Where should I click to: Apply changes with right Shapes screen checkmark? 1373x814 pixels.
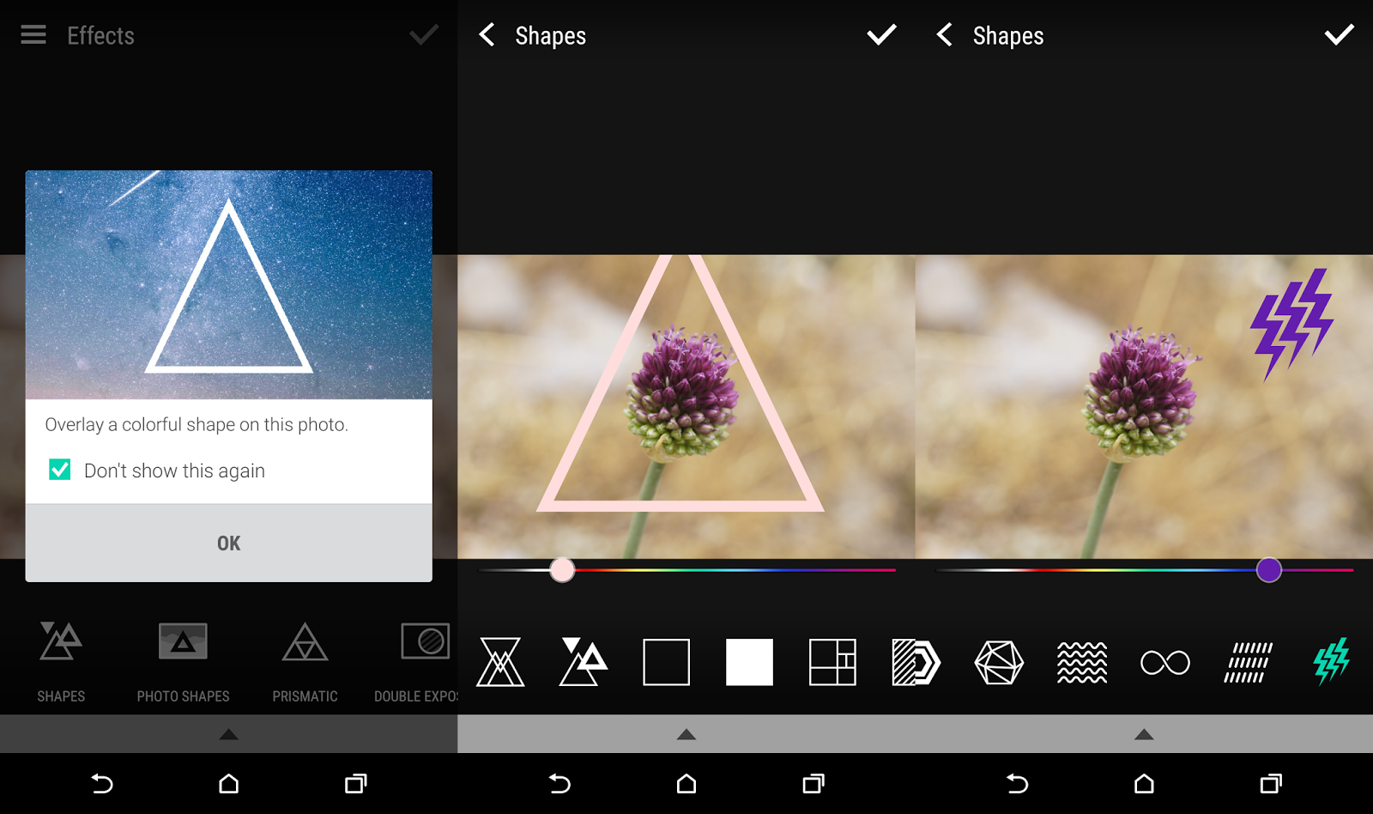coord(1339,35)
